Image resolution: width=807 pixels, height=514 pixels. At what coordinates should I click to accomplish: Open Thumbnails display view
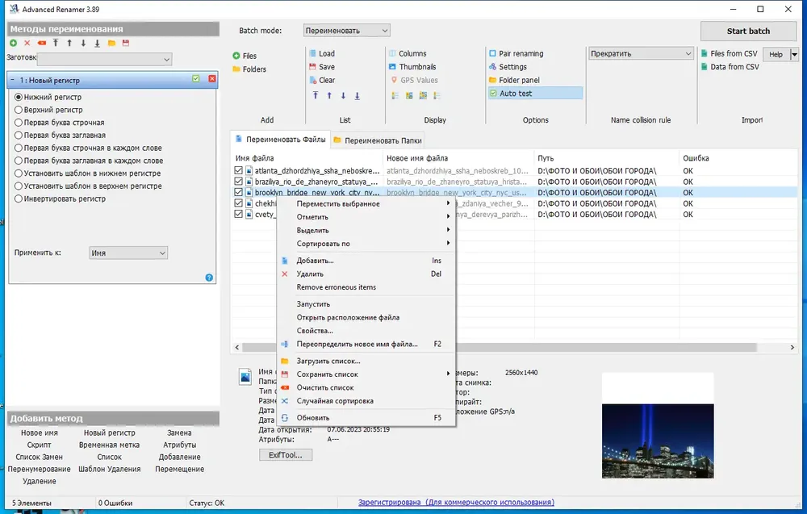click(417, 67)
